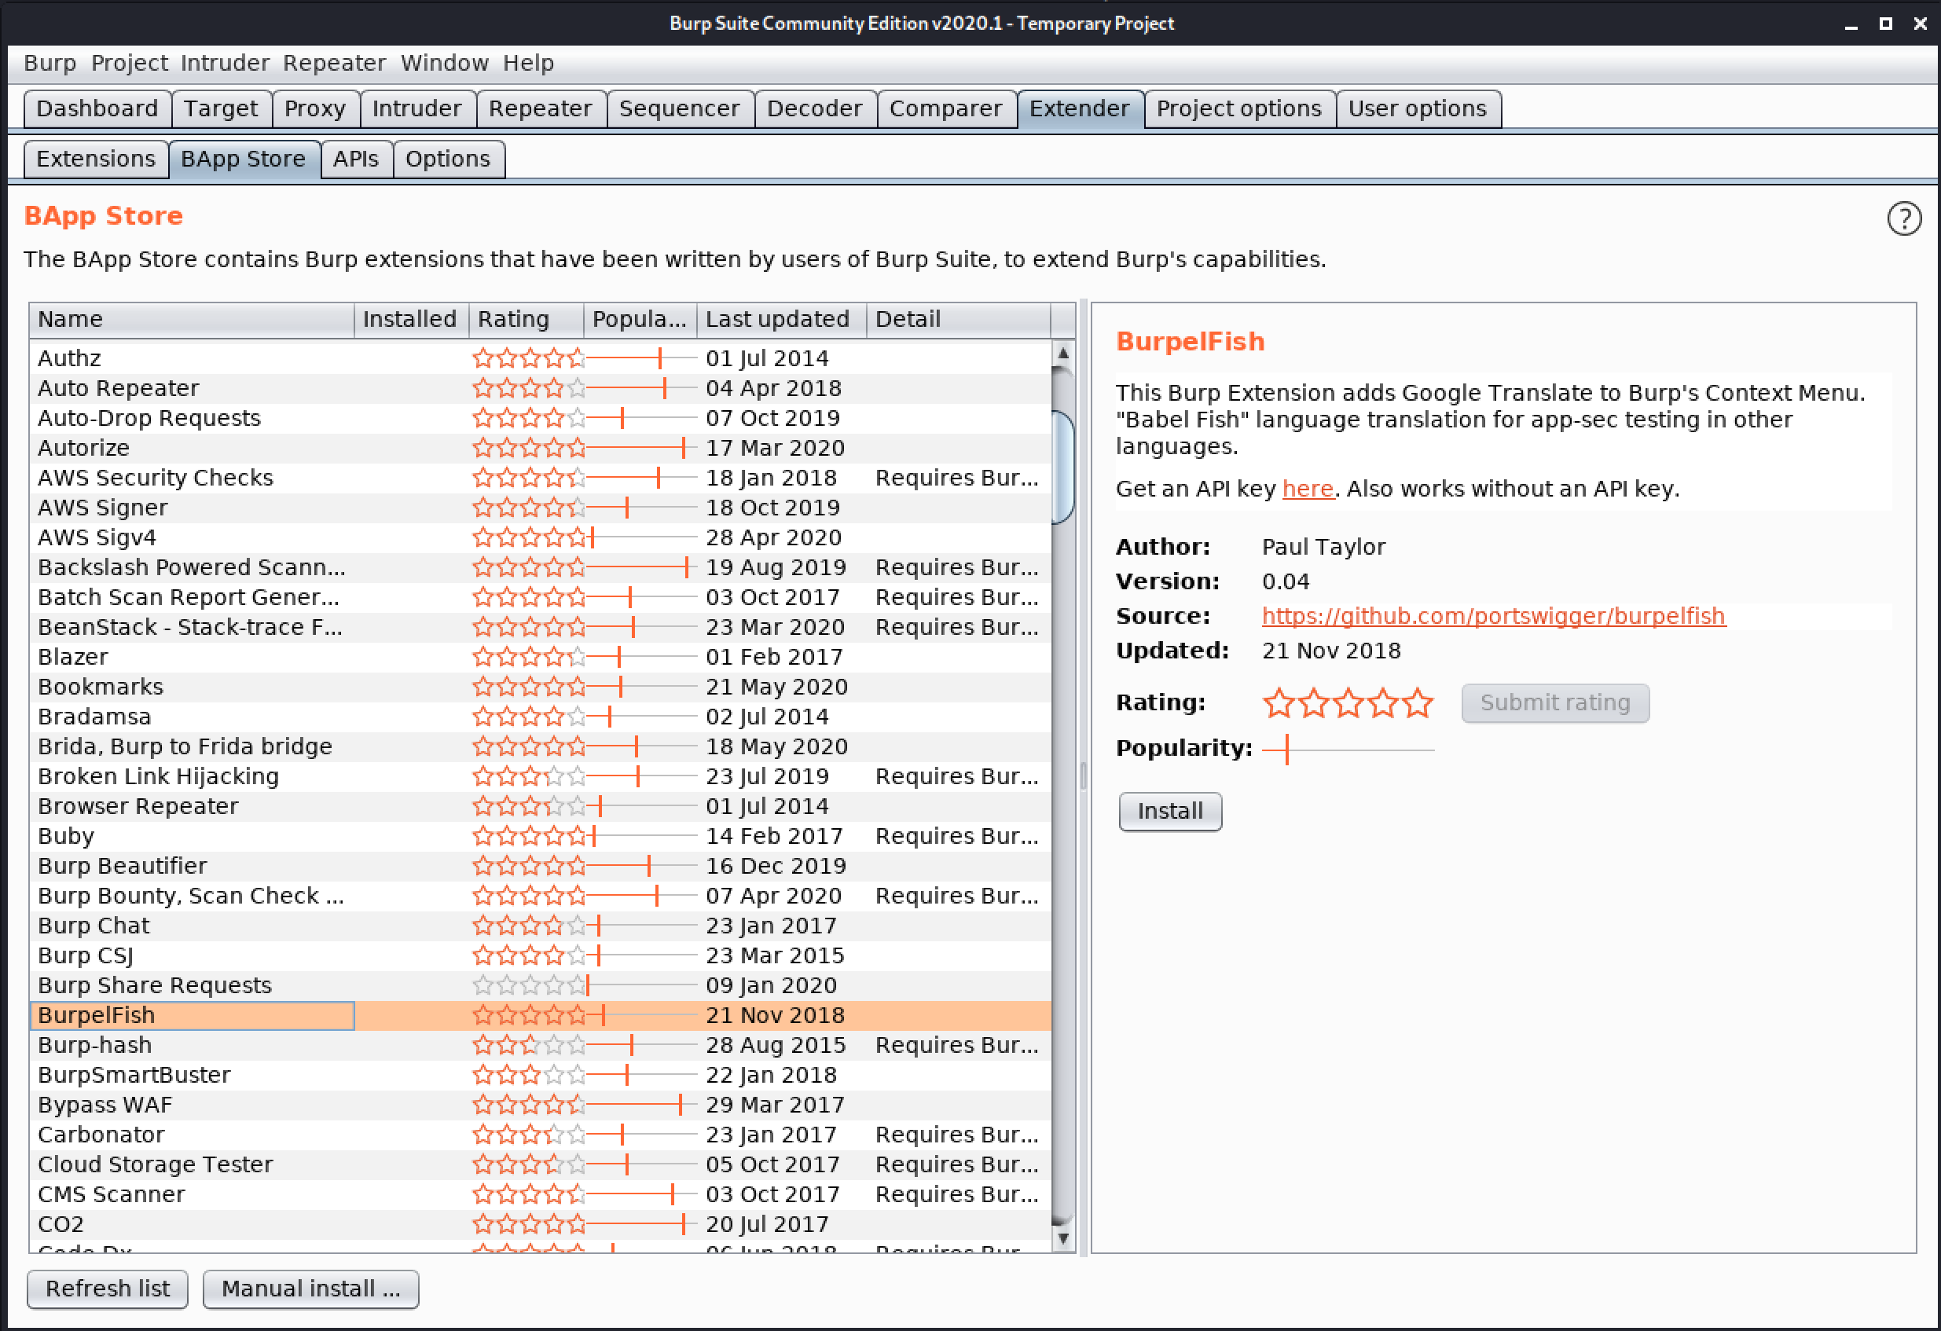Viewport: 1941px width, 1331px height.
Task: Click the Submit rating button
Action: click(1554, 703)
